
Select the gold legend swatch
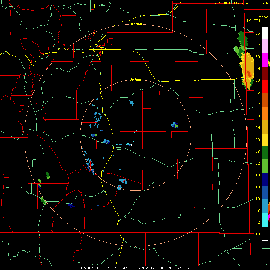click(x=265, y=127)
